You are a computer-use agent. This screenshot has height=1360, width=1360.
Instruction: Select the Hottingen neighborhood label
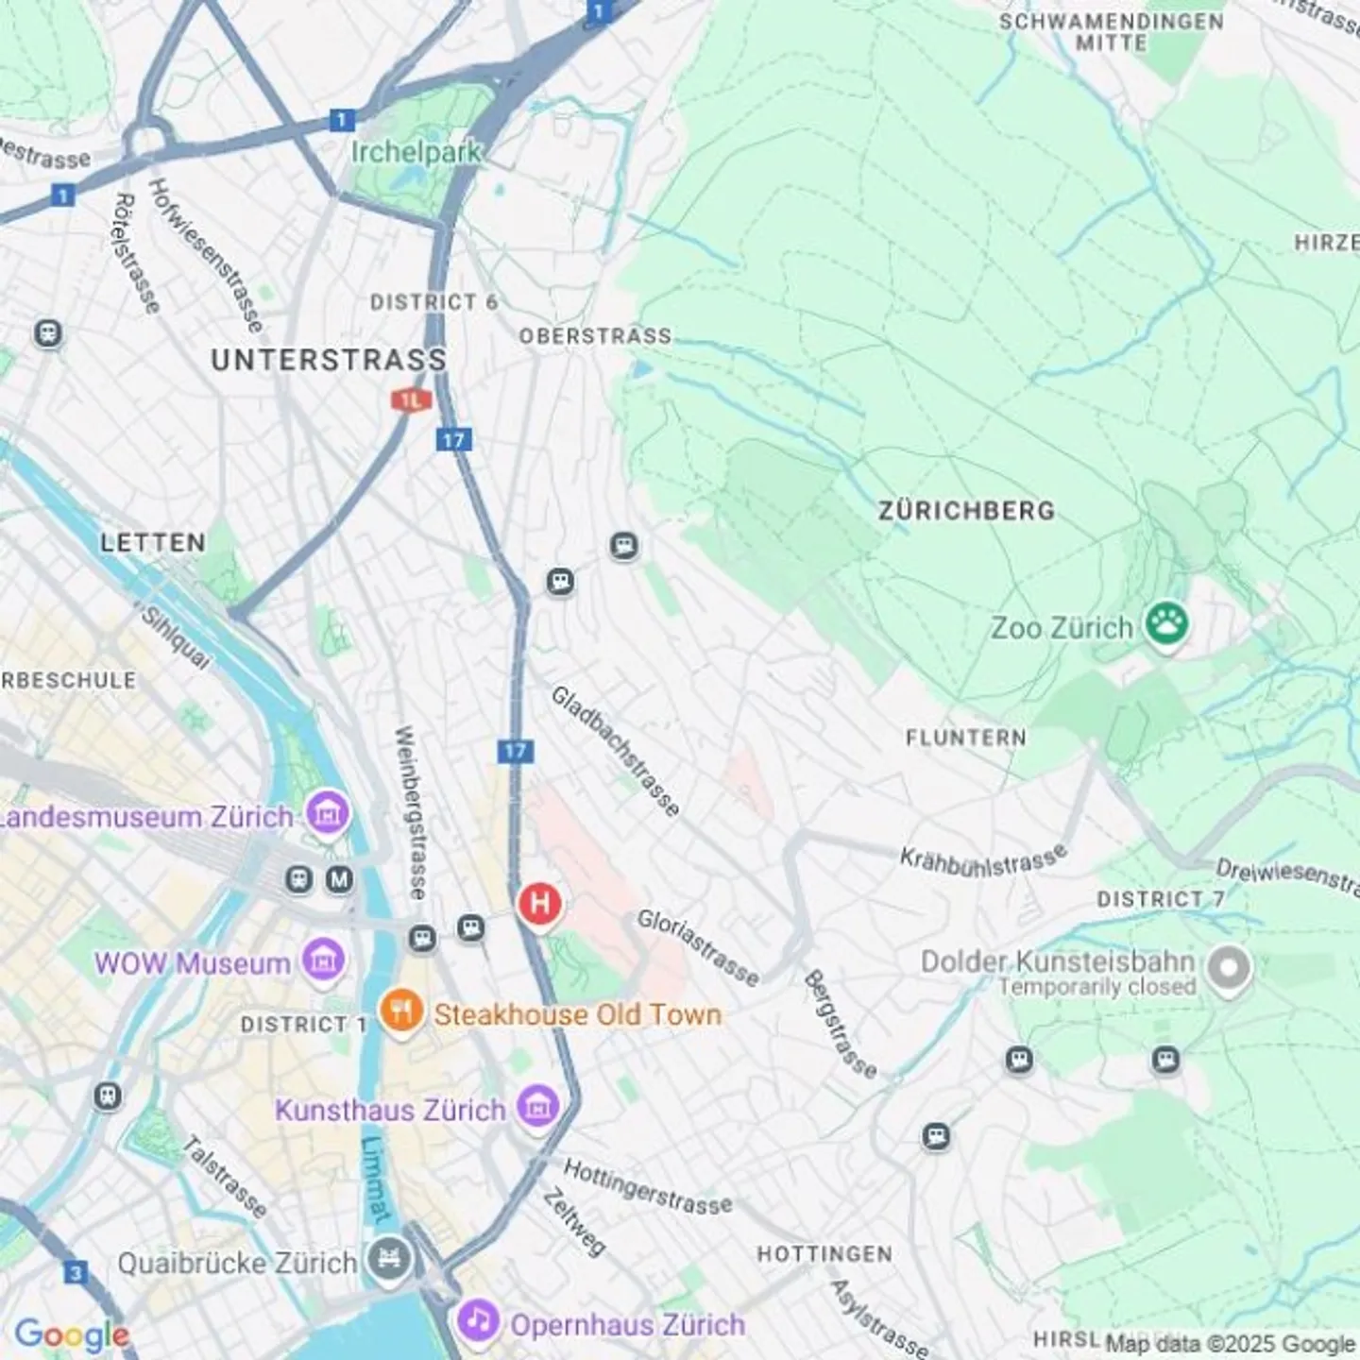(x=824, y=1254)
